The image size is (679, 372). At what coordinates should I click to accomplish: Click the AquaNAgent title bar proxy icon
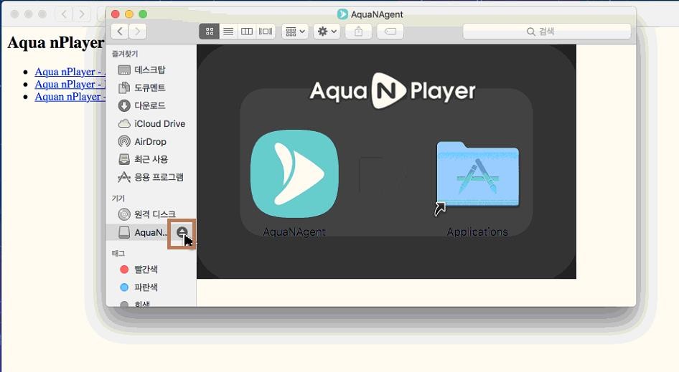click(x=342, y=14)
